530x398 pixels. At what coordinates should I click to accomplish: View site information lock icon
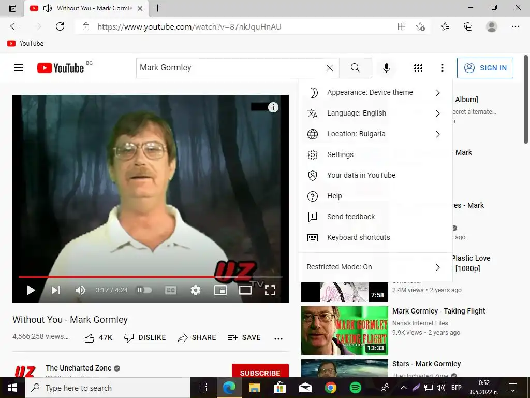(86, 26)
